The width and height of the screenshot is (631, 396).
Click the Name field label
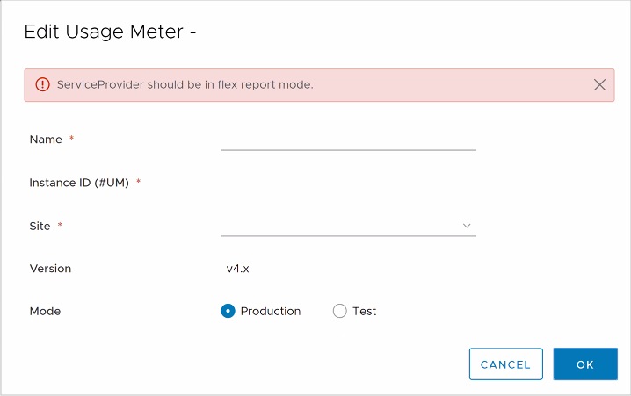pos(46,140)
